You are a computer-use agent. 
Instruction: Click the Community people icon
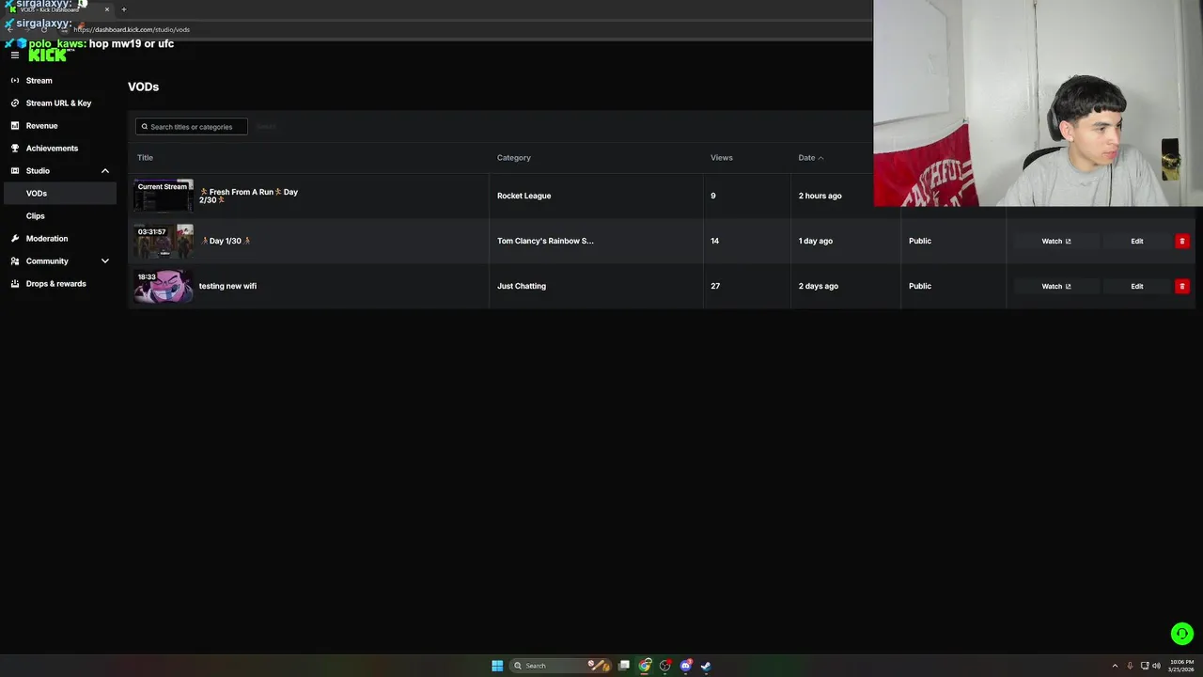tap(15, 261)
